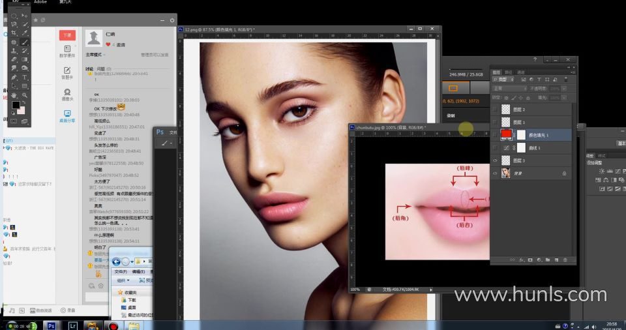This screenshot has height=330, width=626.
Task: Click the foreground color swatch
Action: [16, 105]
